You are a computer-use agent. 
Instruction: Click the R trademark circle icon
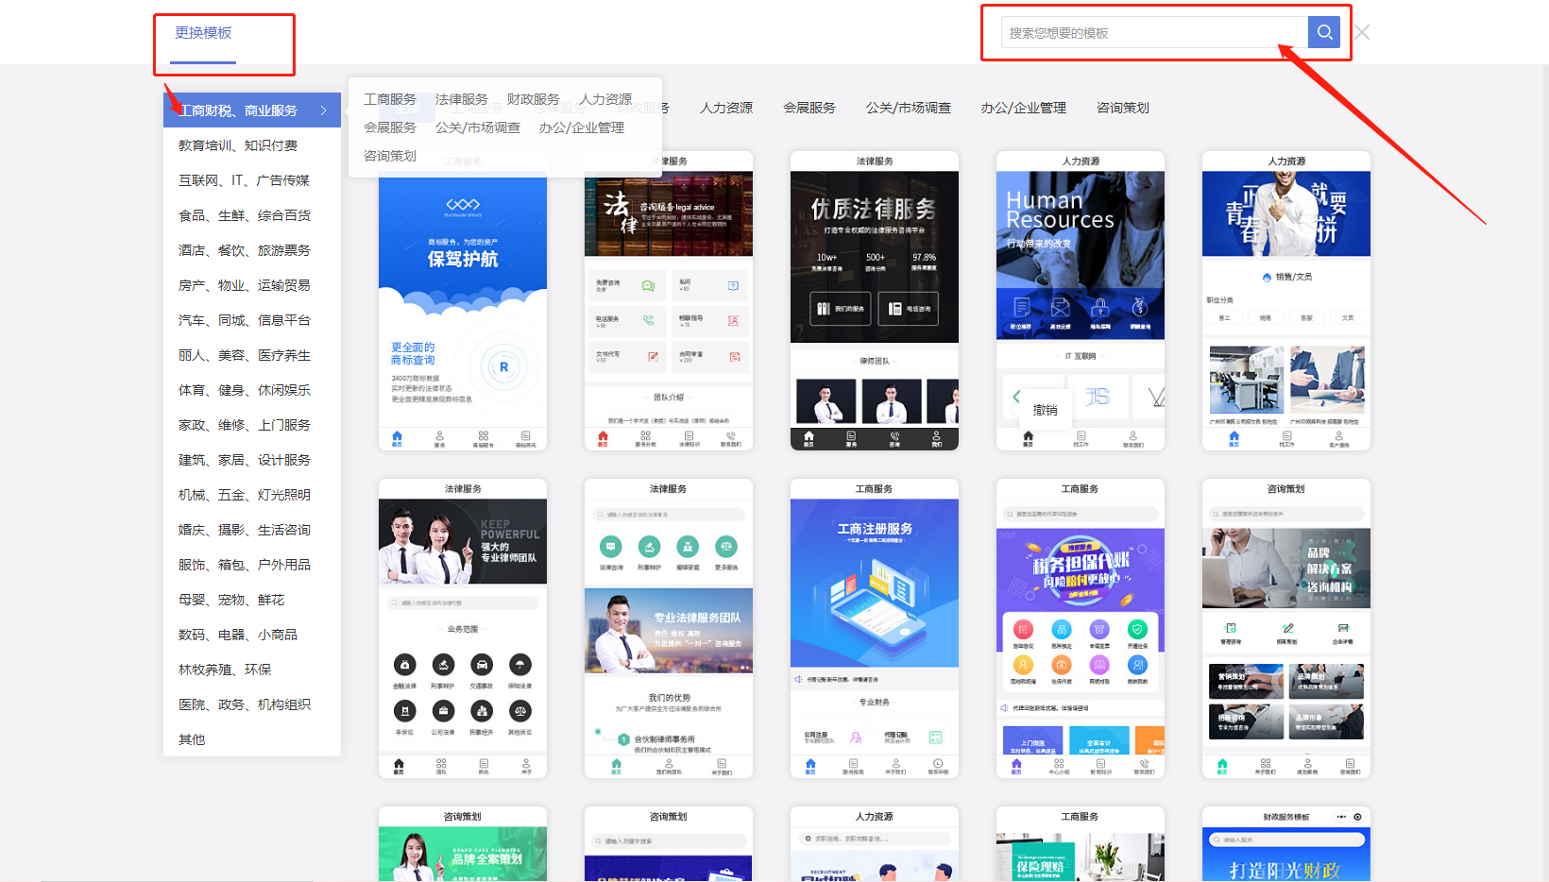click(x=503, y=367)
